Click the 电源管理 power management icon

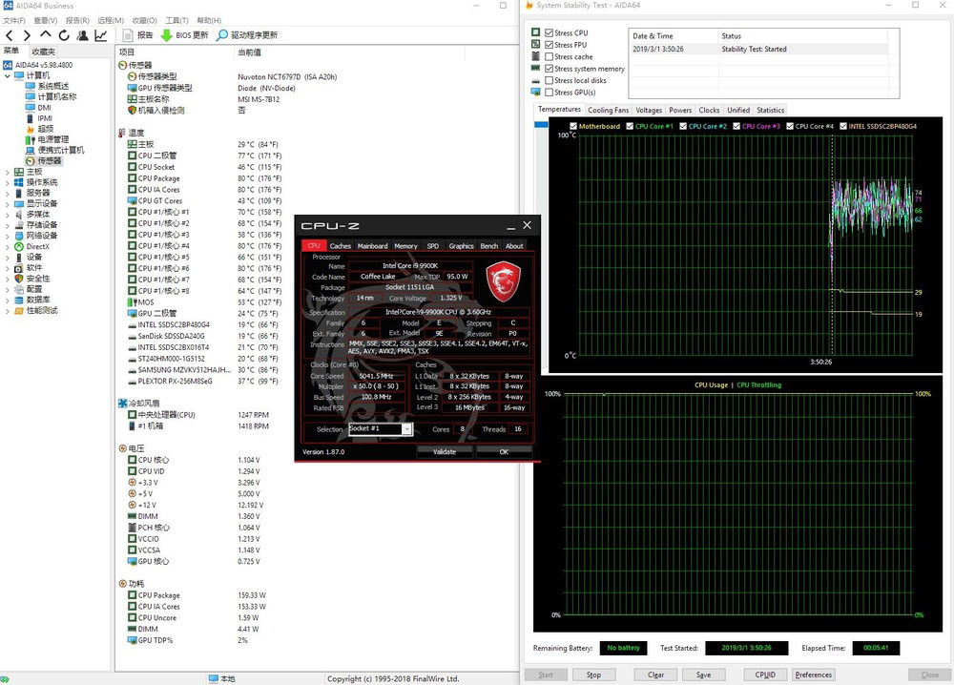31,139
